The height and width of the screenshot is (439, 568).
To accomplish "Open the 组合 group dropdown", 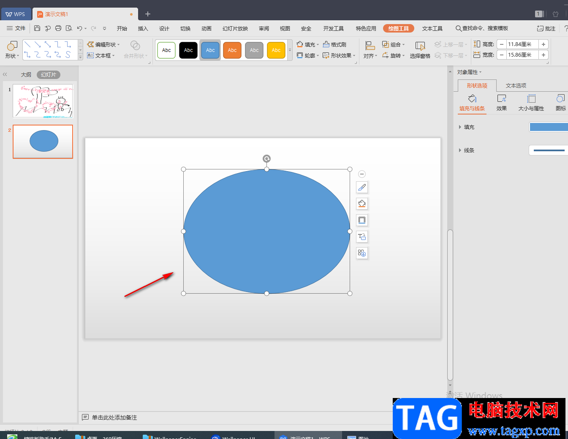I will coord(393,44).
